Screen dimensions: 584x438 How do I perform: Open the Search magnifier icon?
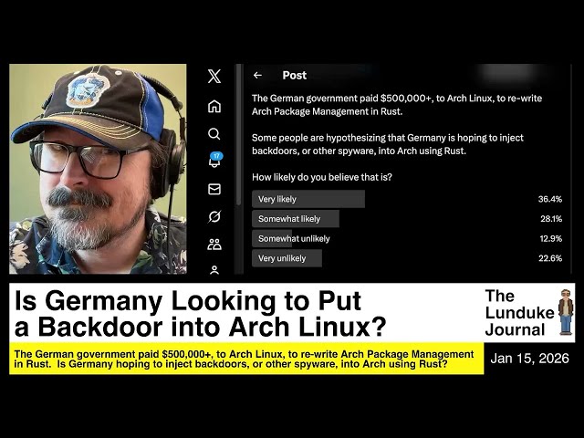[214, 134]
